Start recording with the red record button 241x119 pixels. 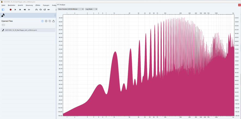pyautogui.click(x=11, y=10)
